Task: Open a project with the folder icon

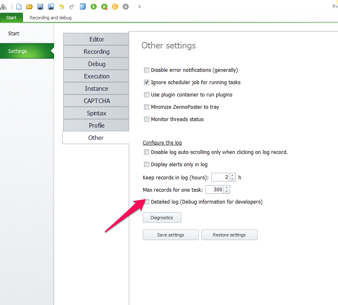Action: coord(29,7)
